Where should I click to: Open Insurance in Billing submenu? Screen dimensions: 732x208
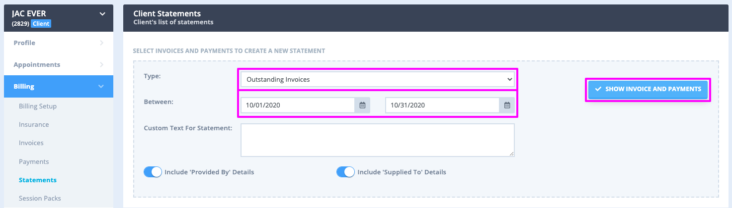coord(34,124)
